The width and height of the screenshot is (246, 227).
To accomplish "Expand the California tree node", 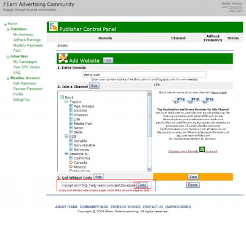I will (71, 157).
